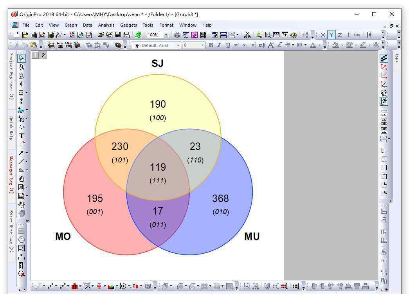Save the project with the floppy disk icon

point(118,35)
